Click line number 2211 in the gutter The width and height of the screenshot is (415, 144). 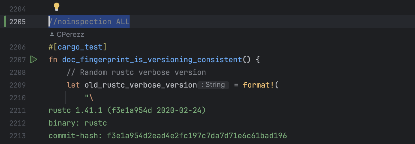[17, 110]
